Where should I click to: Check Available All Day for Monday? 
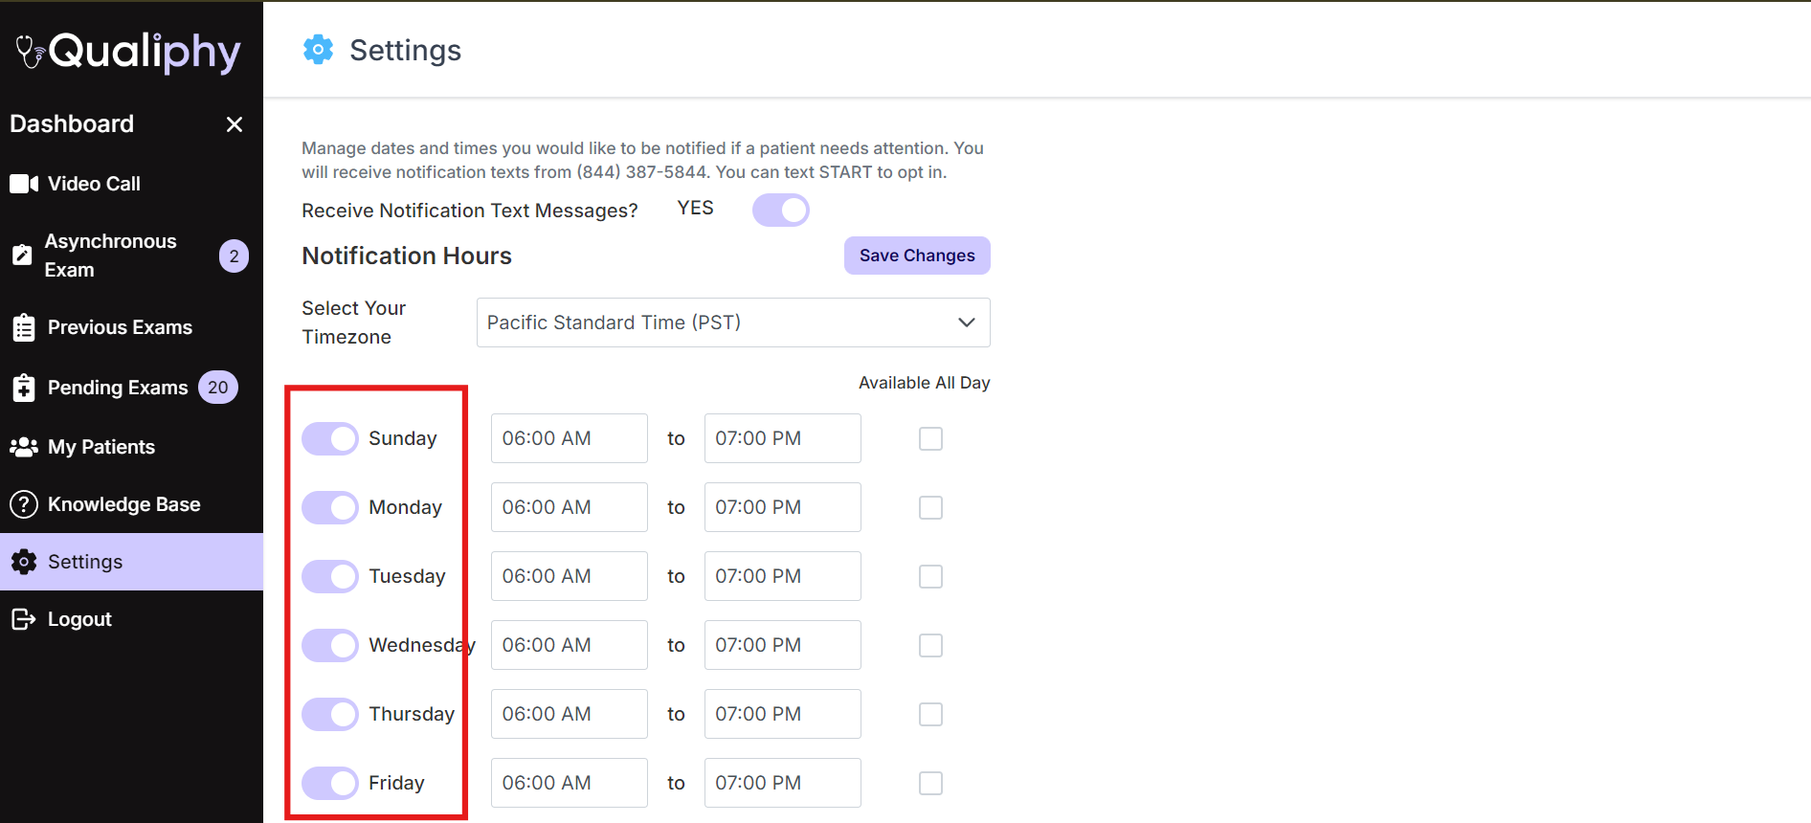[x=930, y=507]
